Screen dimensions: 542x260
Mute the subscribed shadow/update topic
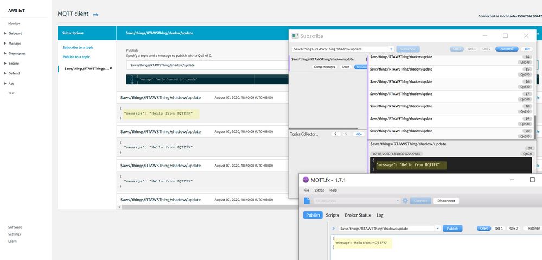(x=346, y=67)
